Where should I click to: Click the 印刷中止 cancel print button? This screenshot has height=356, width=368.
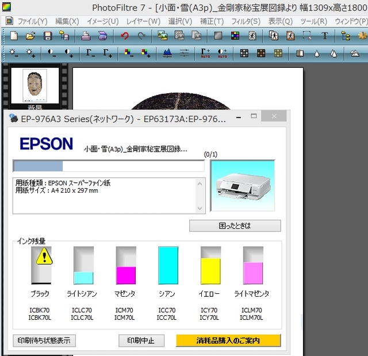tap(141, 340)
